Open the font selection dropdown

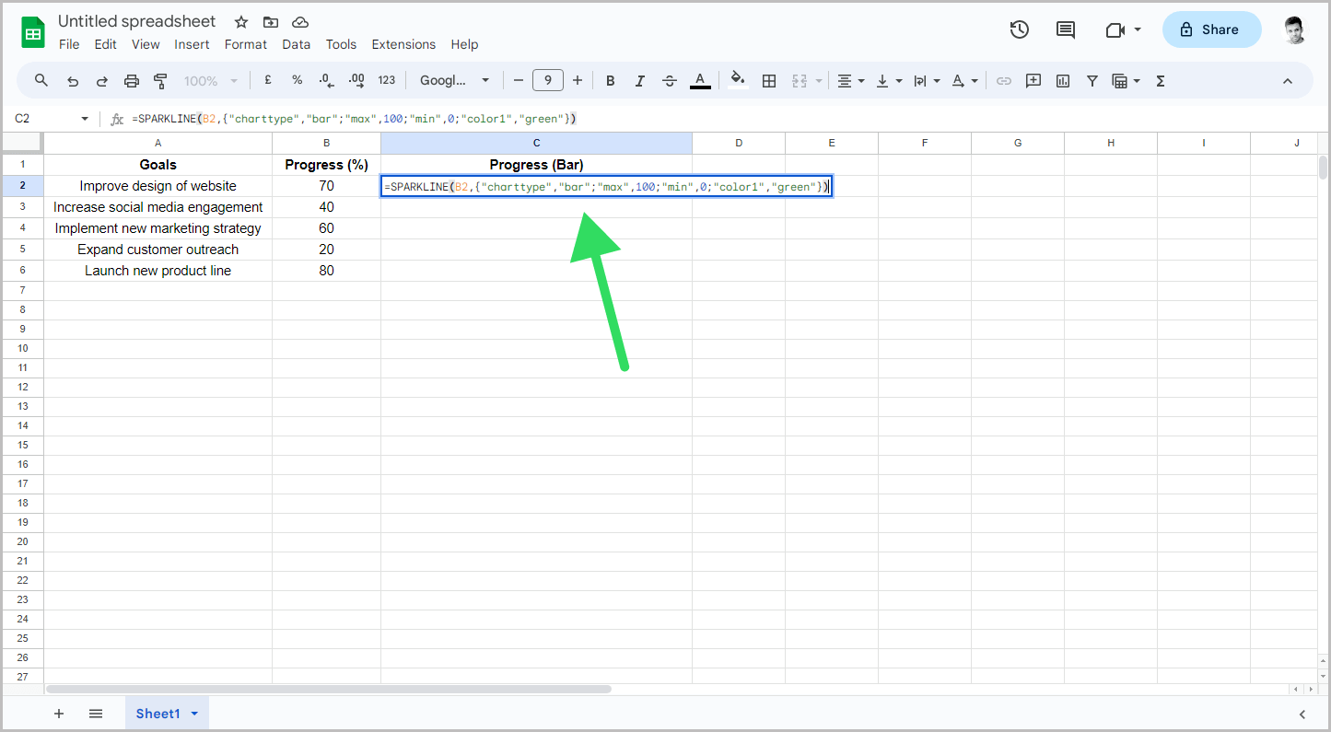pyautogui.click(x=454, y=80)
